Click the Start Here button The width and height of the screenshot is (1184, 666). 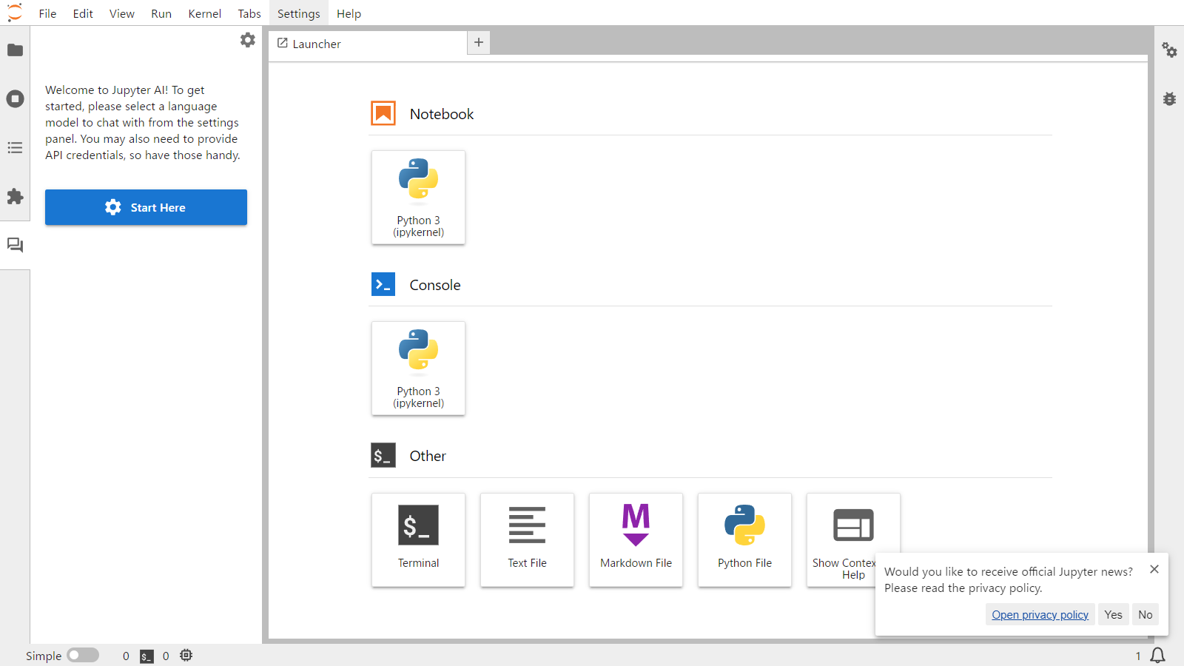point(146,207)
